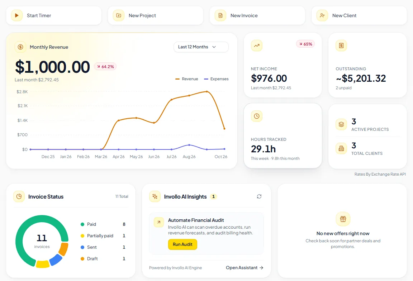The width and height of the screenshot is (413, 281).
Task: Click the New Client button
Action: [359, 15]
